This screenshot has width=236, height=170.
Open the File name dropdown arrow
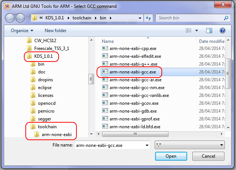(x=147, y=145)
